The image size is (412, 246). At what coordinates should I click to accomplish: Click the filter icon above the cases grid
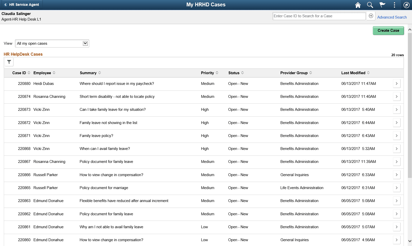click(x=9, y=62)
